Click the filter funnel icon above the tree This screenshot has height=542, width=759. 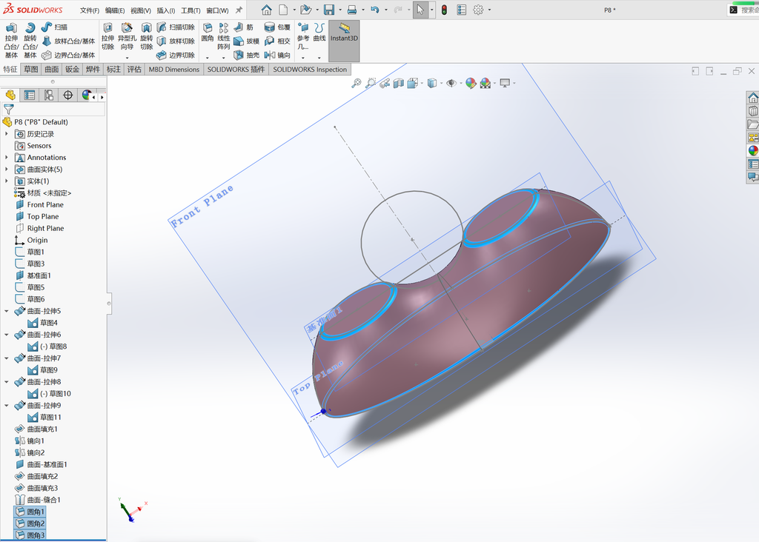pyautogui.click(x=9, y=110)
